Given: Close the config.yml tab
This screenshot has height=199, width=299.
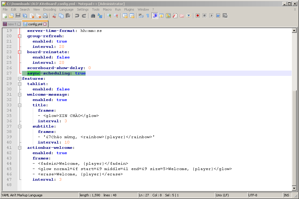Looking at the screenshot, I should (x=45, y=24).
